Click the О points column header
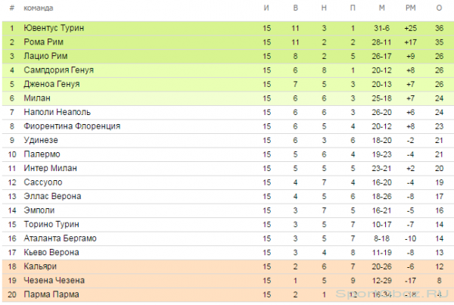The height and width of the screenshot is (305, 454). coord(439,8)
